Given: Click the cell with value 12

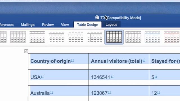Looking at the screenshot, I should (165, 93).
